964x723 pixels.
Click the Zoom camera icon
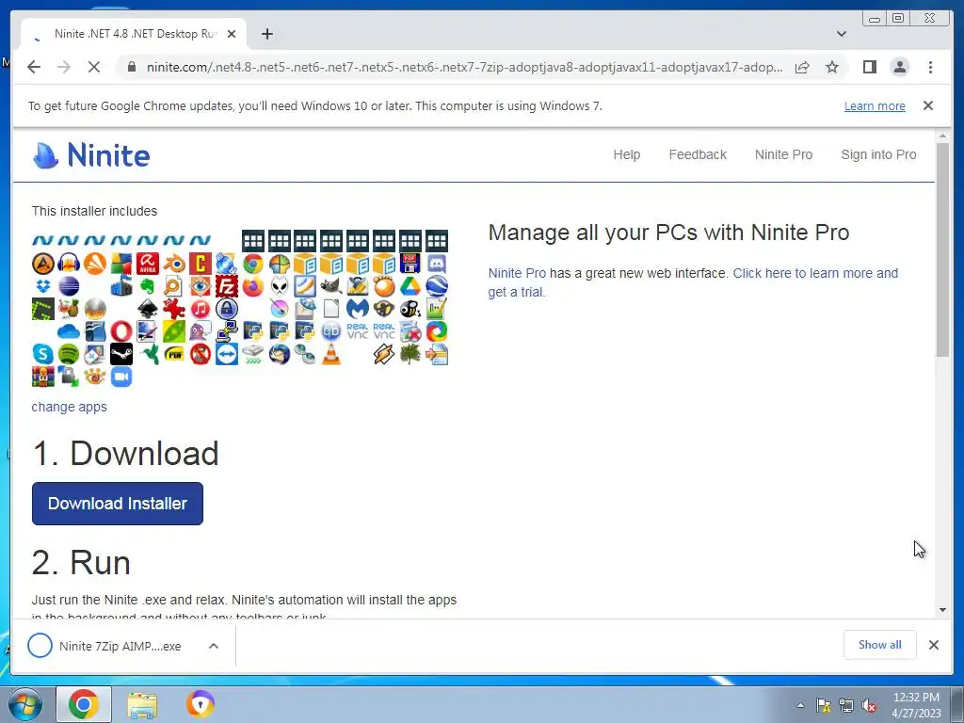[121, 377]
